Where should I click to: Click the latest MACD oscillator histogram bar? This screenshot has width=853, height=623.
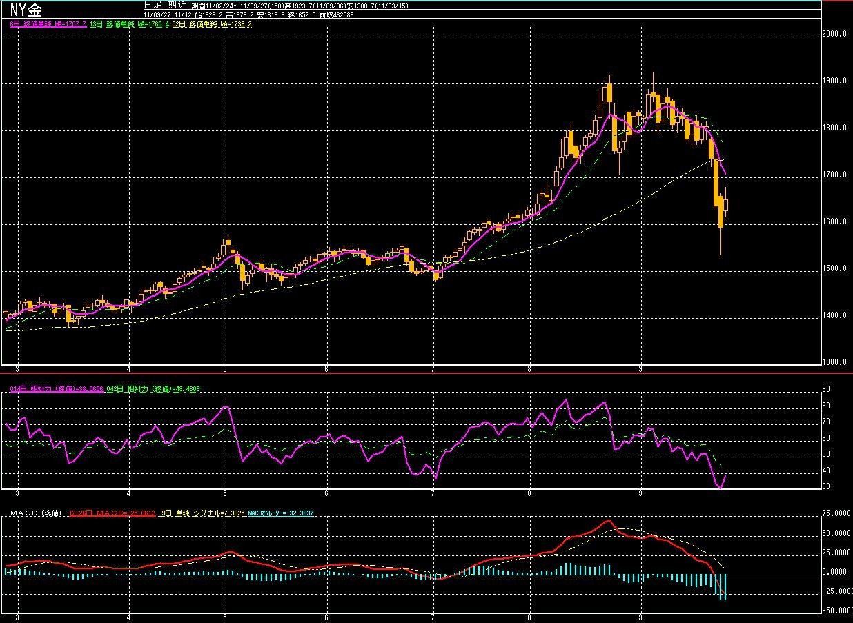pyautogui.click(x=725, y=586)
